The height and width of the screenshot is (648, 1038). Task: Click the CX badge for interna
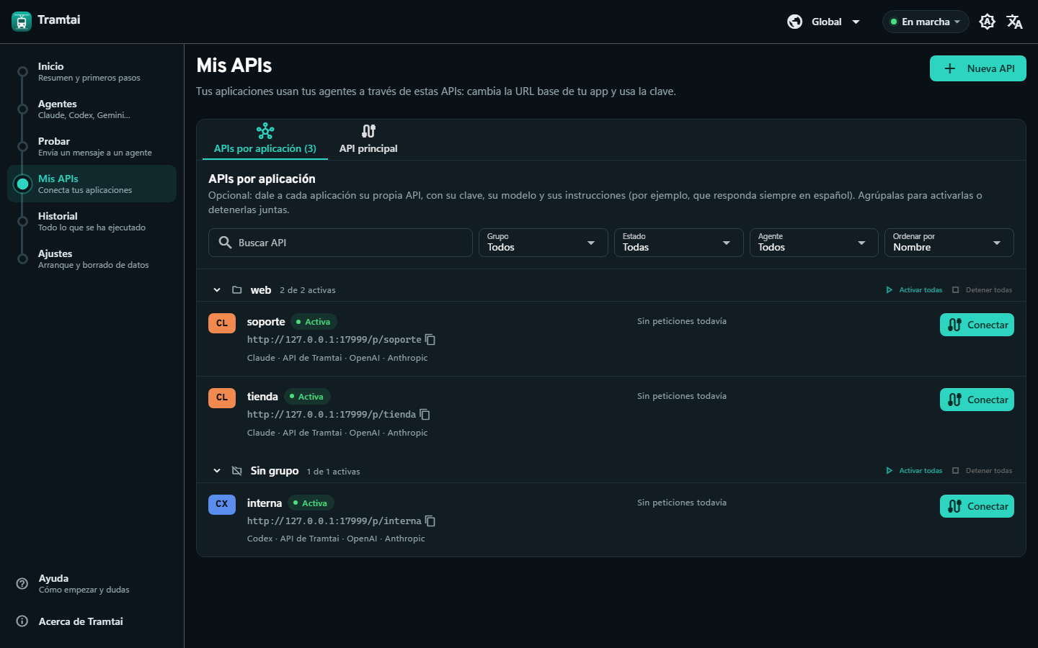click(222, 504)
